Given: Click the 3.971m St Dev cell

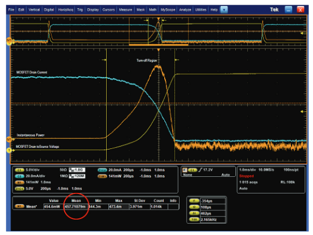Looking at the screenshot, I should [x=139, y=207].
